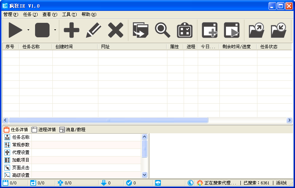Click the 今日... column header
Viewport: 295px width, 188px height.
[x=208, y=47]
